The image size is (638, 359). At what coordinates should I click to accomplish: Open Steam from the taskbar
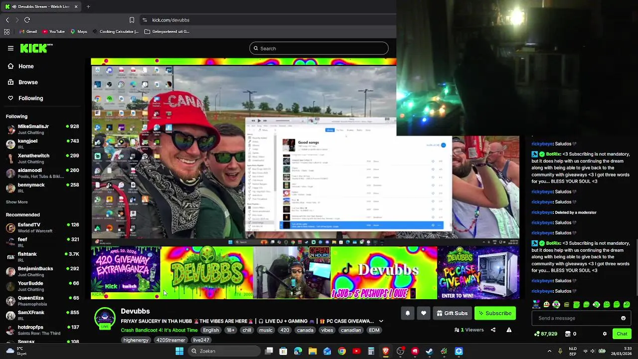(x=429, y=351)
